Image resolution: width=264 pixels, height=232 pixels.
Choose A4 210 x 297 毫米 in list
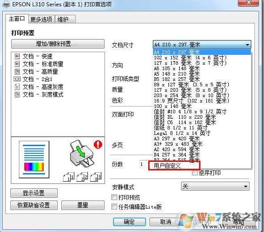[202, 52]
